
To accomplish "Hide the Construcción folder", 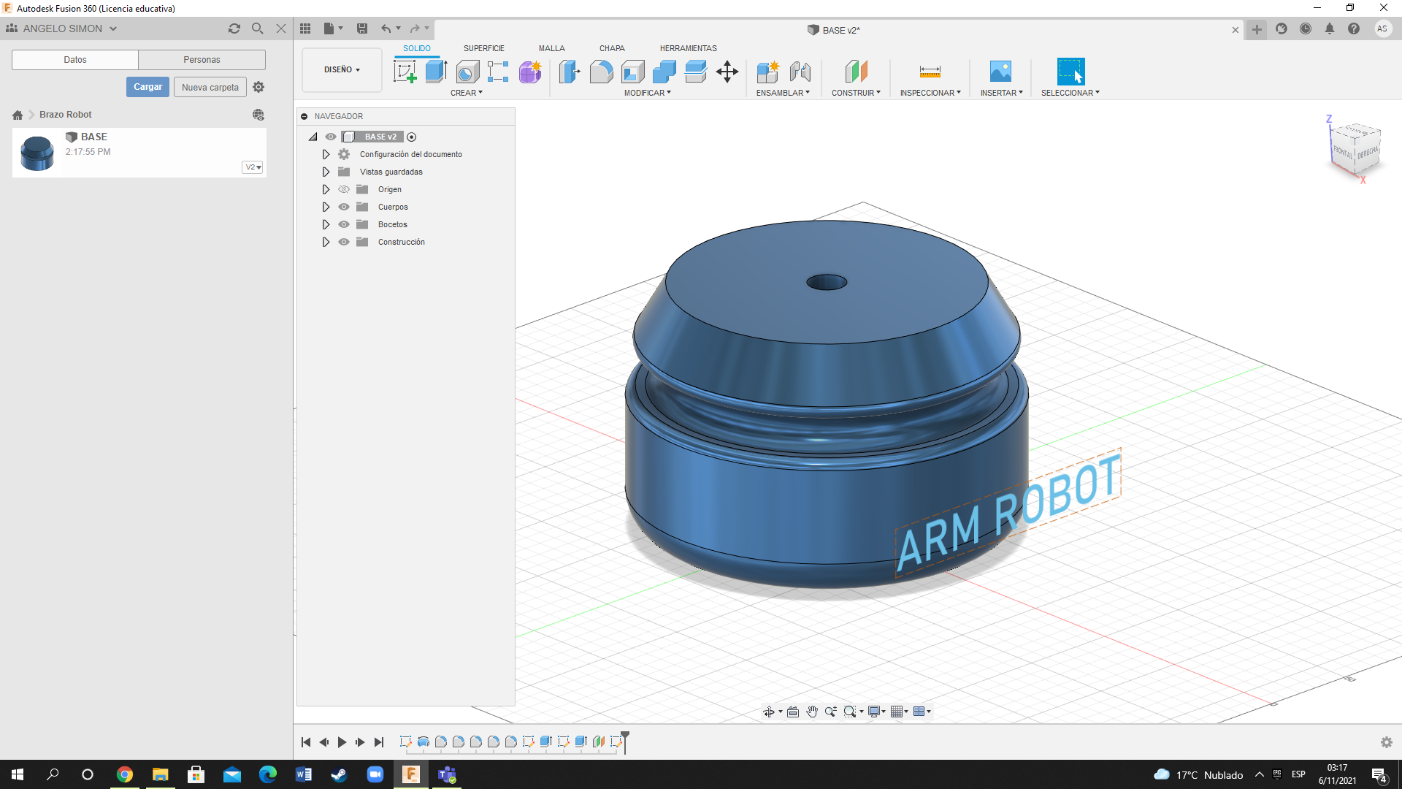I will click(x=344, y=242).
